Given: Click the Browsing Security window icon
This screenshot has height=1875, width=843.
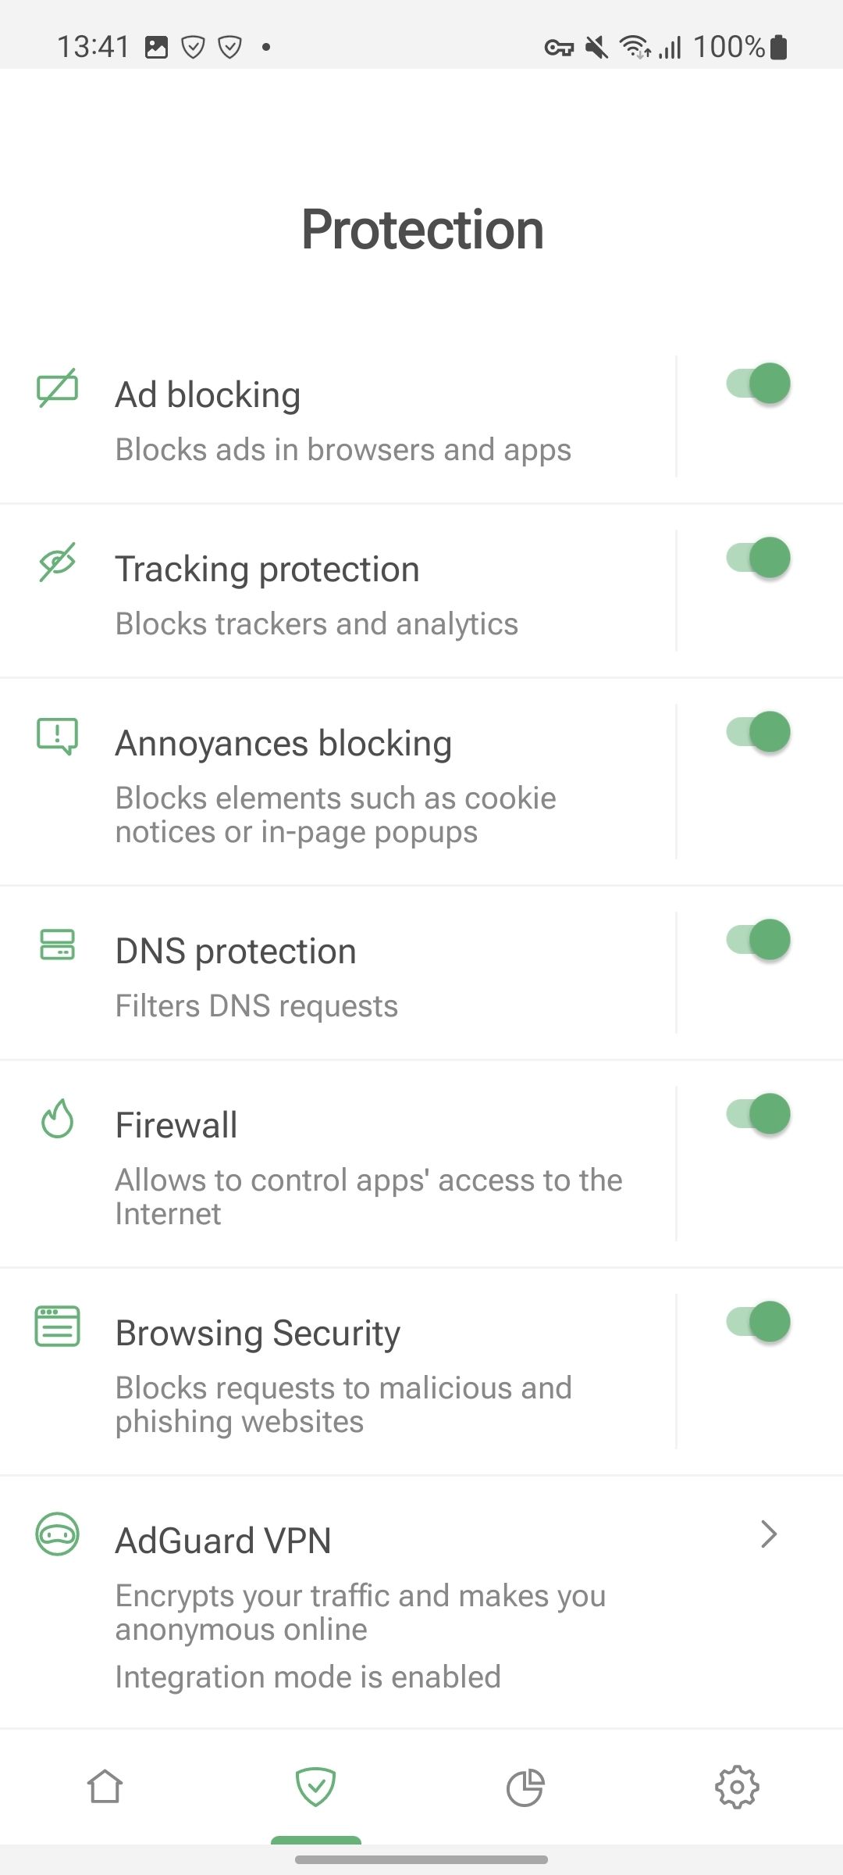Looking at the screenshot, I should point(58,1326).
